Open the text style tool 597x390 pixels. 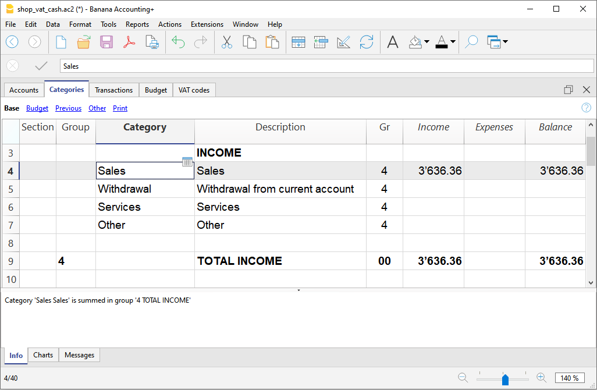click(x=392, y=42)
